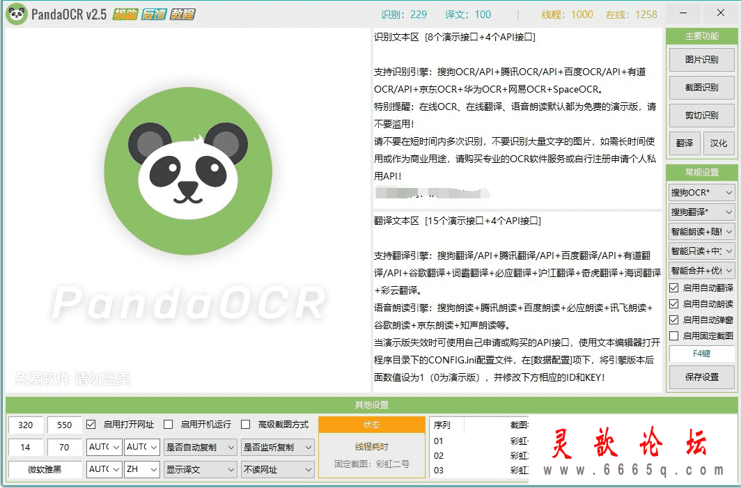
Task: Open the 搜狗翻译* translation engine dropdown
Action: (701, 212)
